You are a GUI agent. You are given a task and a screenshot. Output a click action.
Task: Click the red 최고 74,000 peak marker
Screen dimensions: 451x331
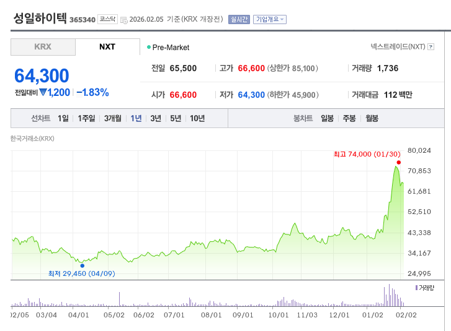(399, 162)
